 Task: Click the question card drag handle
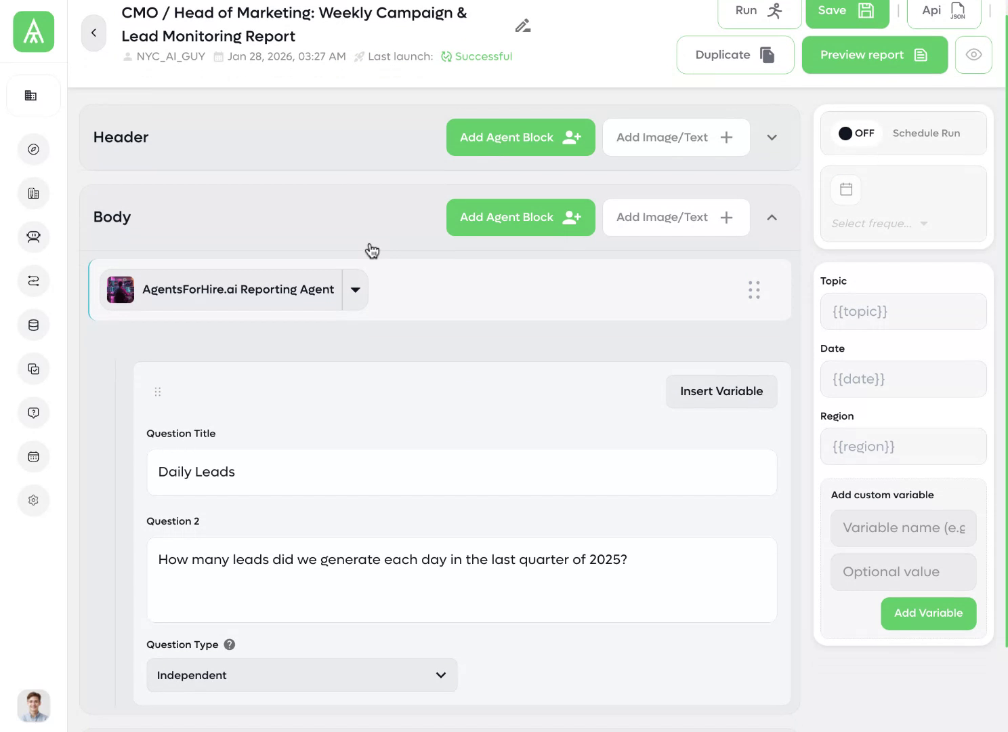click(x=157, y=392)
